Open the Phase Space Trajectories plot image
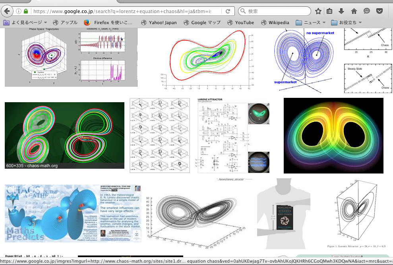 click(x=71, y=57)
